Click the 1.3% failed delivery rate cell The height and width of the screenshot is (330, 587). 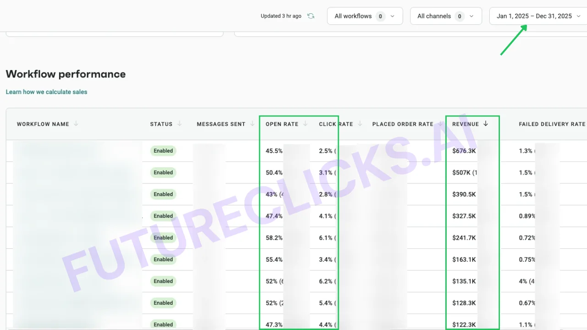coord(526,151)
